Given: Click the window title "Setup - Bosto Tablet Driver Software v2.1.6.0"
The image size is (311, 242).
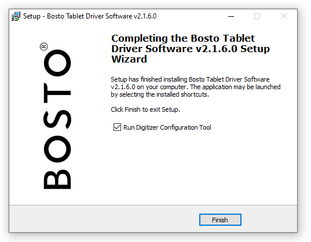Looking at the screenshot, I should [90, 16].
